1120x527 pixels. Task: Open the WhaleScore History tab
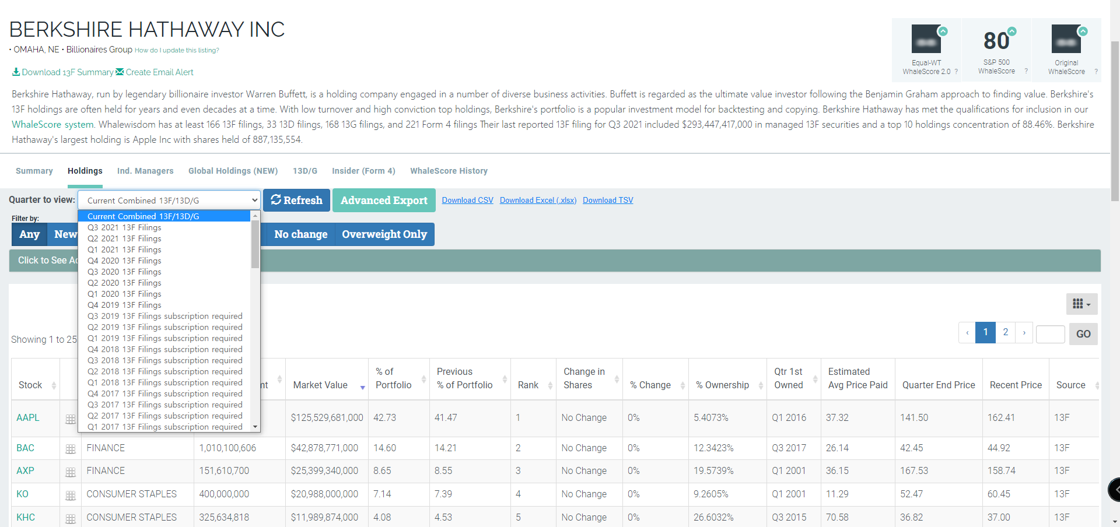pyautogui.click(x=449, y=171)
